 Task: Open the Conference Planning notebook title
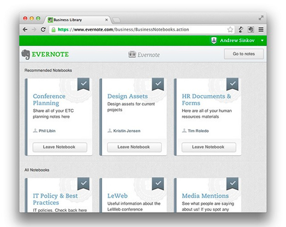[49, 100]
